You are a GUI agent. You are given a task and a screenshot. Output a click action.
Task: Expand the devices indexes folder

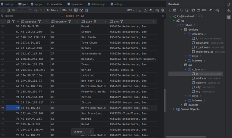coord(185,60)
